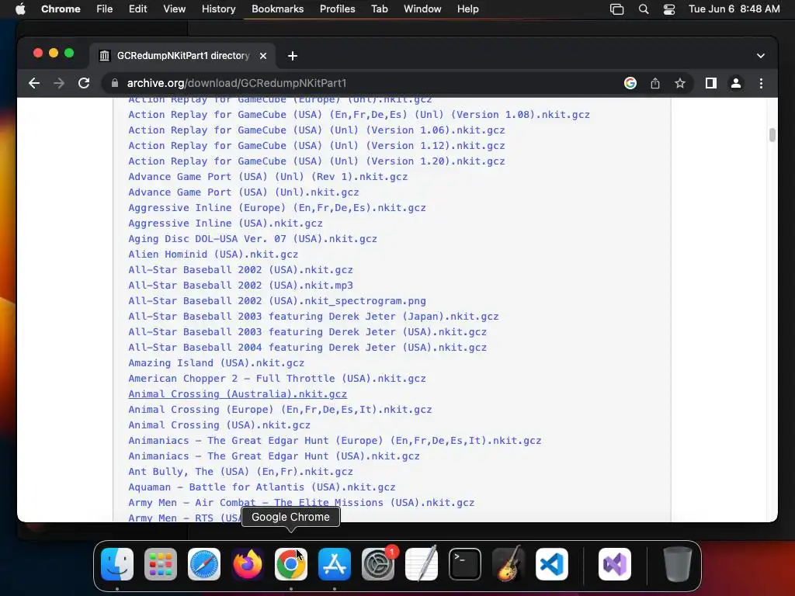Go back to the previous page
Image resolution: width=795 pixels, height=596 pixels.
(34, 83)
